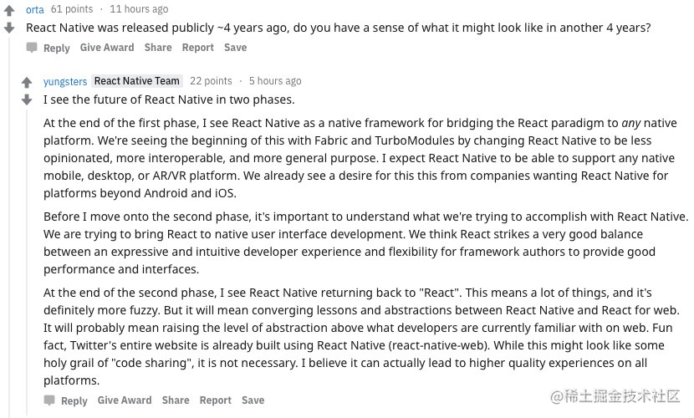The height and width of the screenshot is (418, 694).
Task: Share yungsters' reply
Action: [x=176, y=400]
